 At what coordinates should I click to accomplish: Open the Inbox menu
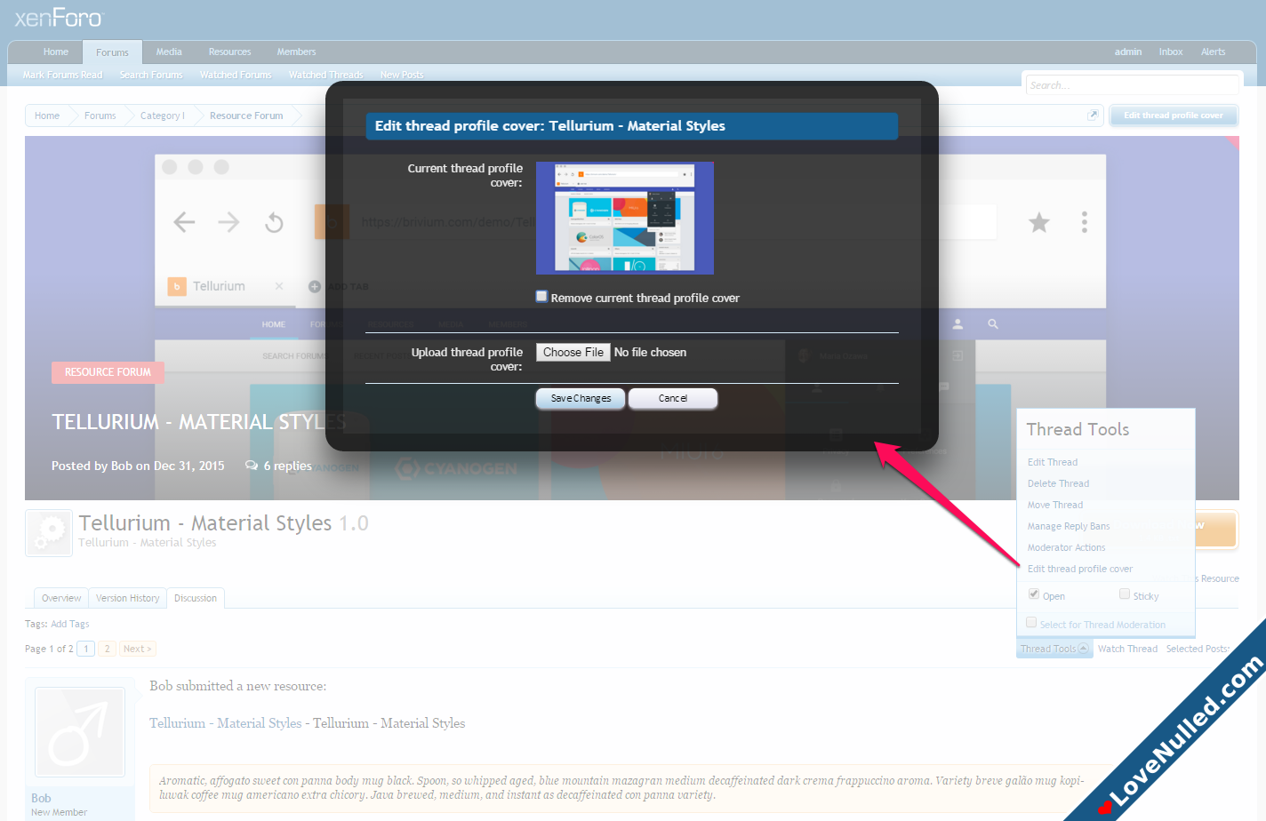1171,52
